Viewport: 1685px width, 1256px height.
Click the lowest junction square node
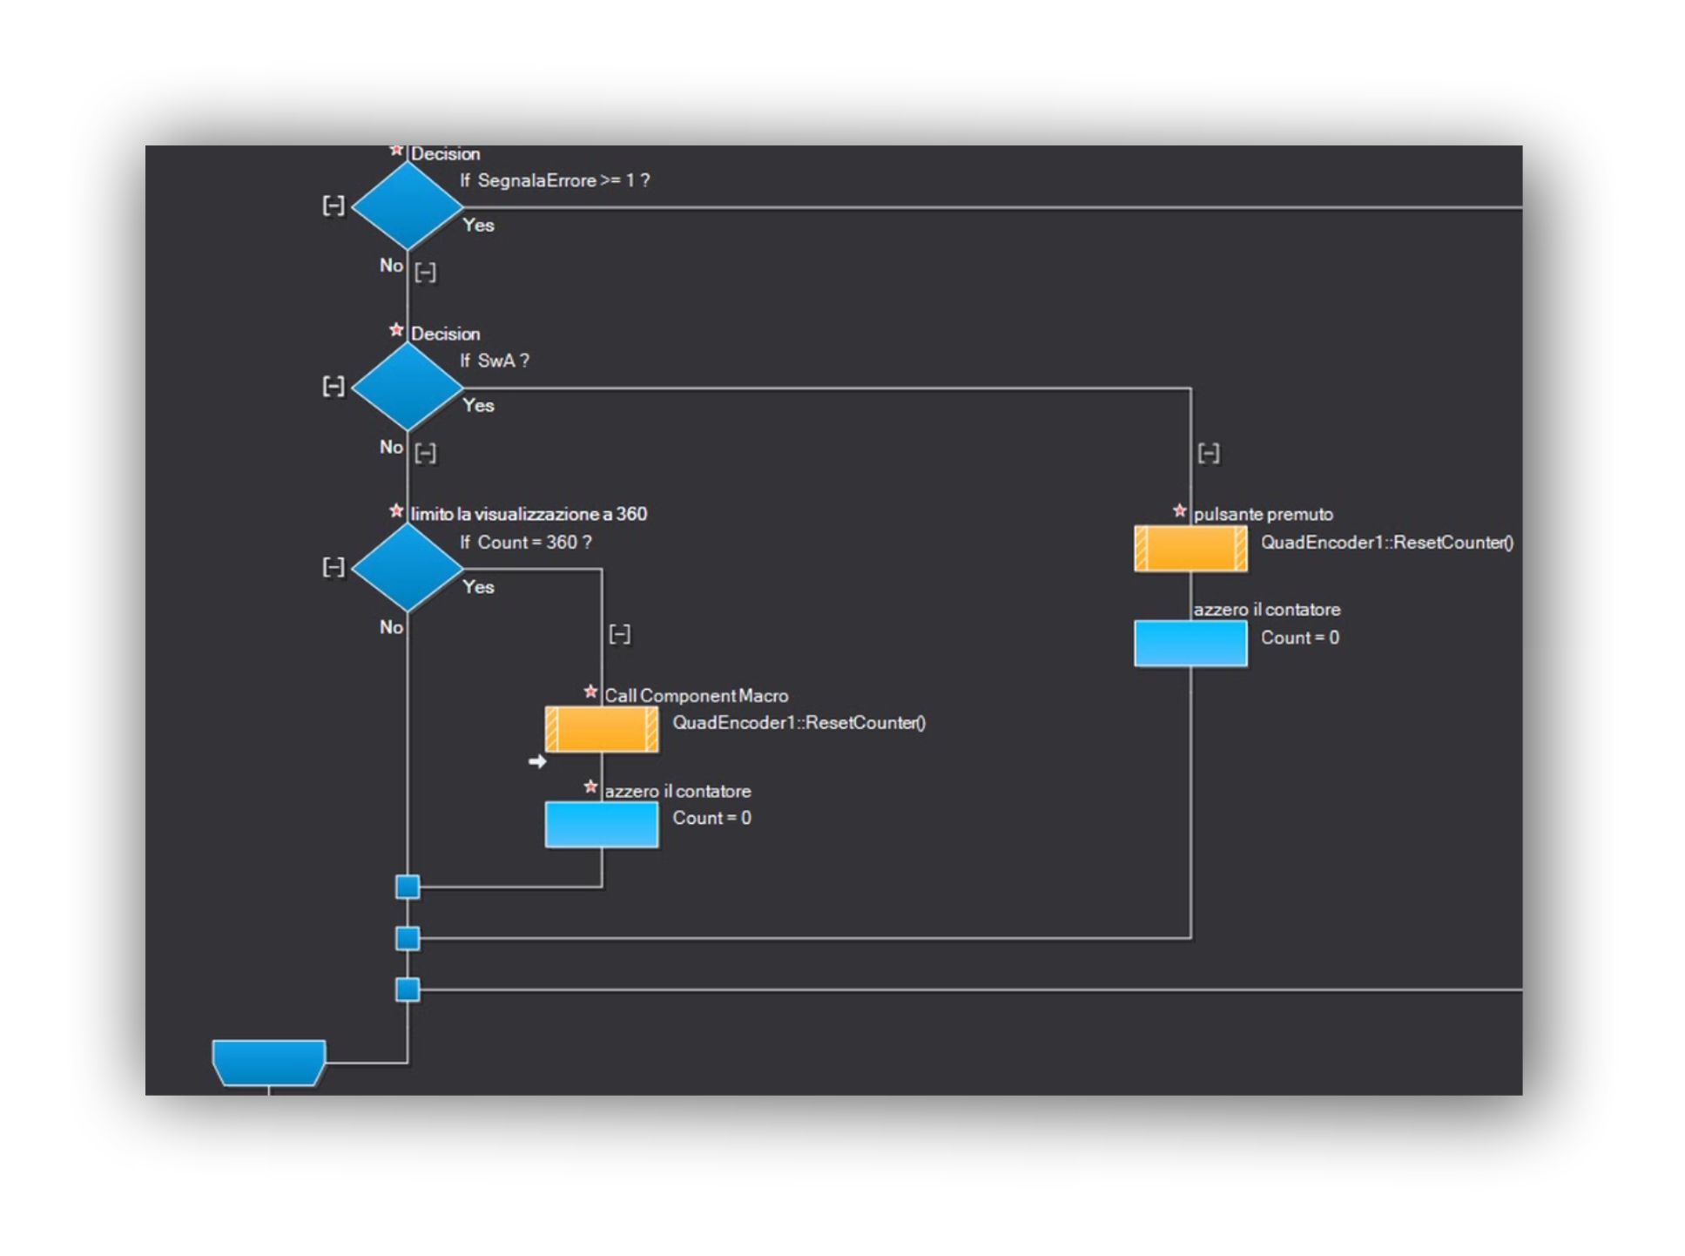408,989
